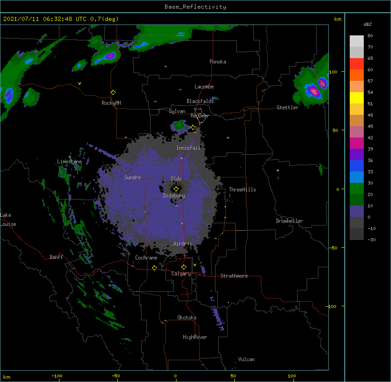The height and width of the screenshot is (382, 391).
Task: Select the bright green 20-30 dBZ legend swatch
Action: [357, 189]
